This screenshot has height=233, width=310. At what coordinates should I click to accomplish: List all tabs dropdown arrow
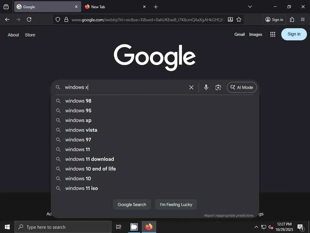[250, 7]
